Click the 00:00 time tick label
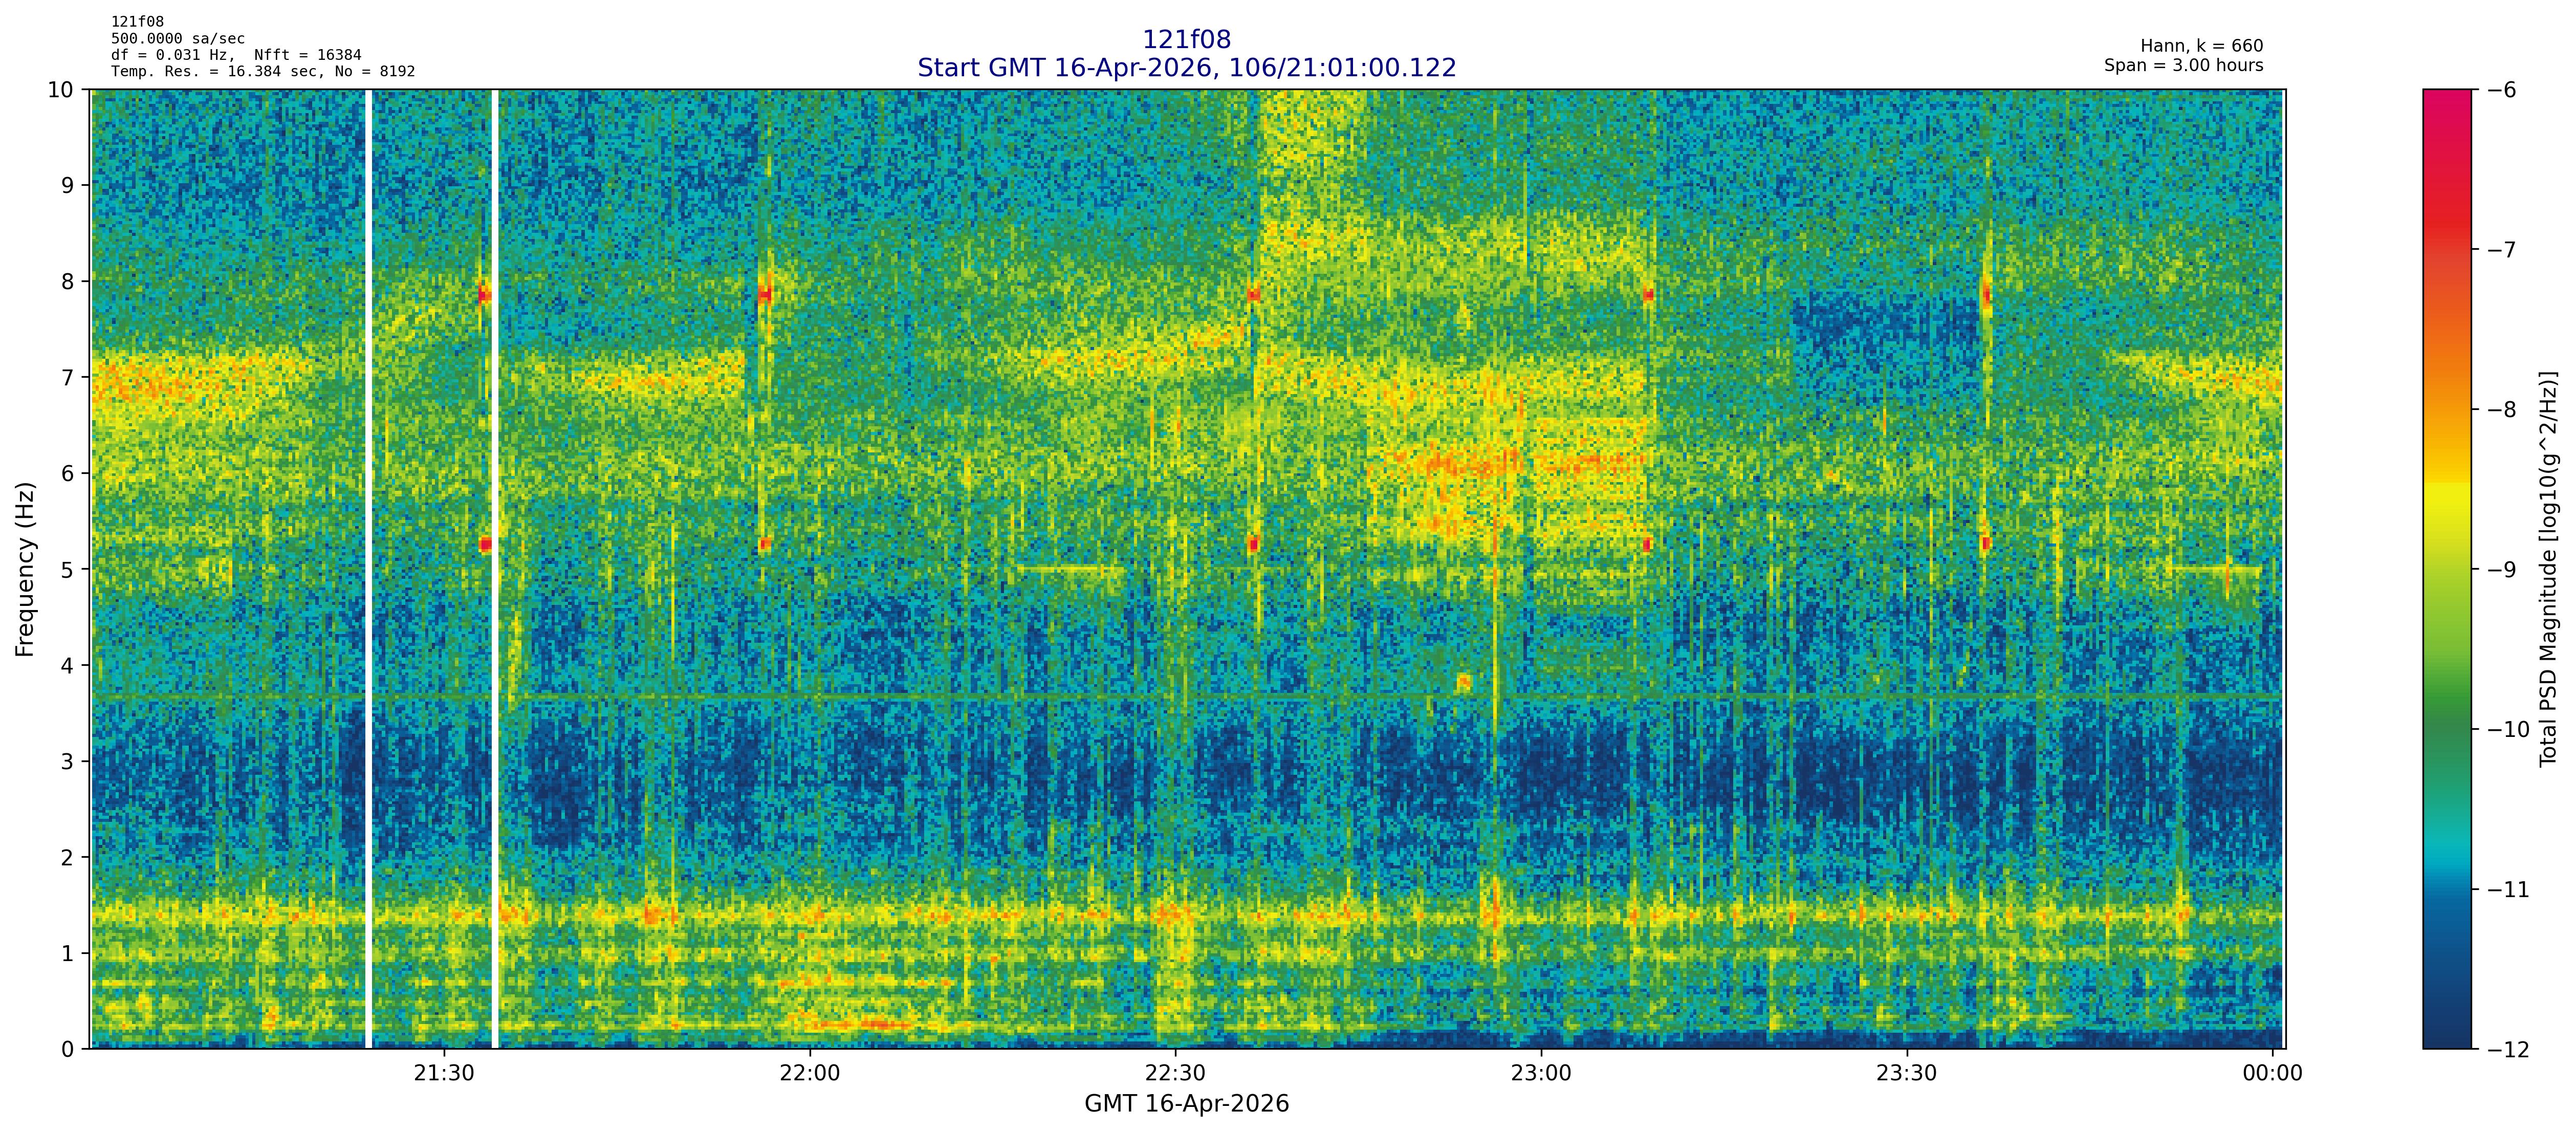This screenshot has width=2576, height=1132. tap(2272, 1074)
